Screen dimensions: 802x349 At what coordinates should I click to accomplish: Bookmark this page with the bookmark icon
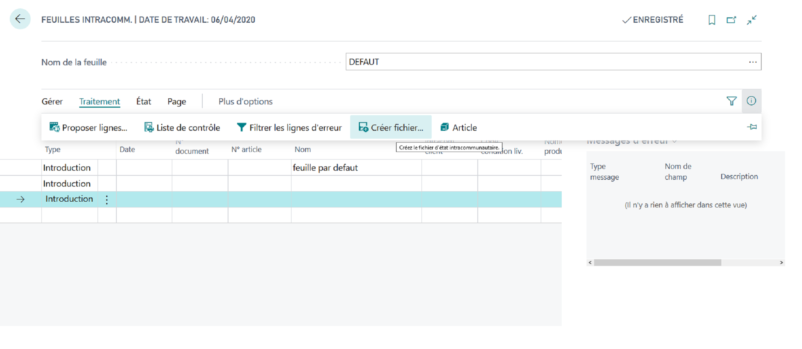tap(712, 20)
